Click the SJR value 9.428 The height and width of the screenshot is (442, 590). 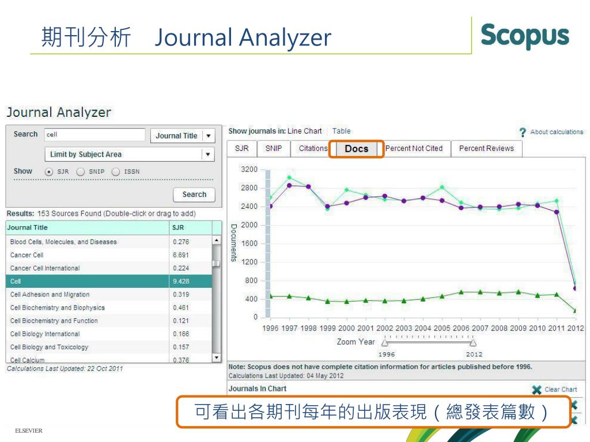[181, 281]
